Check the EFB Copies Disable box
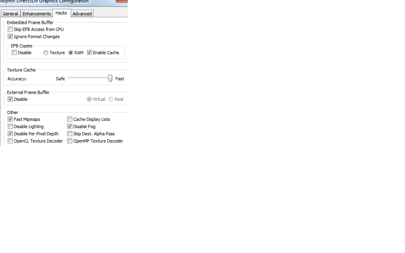Image resolution: width=405 pixels, height=253 pixels. (14, 52)
